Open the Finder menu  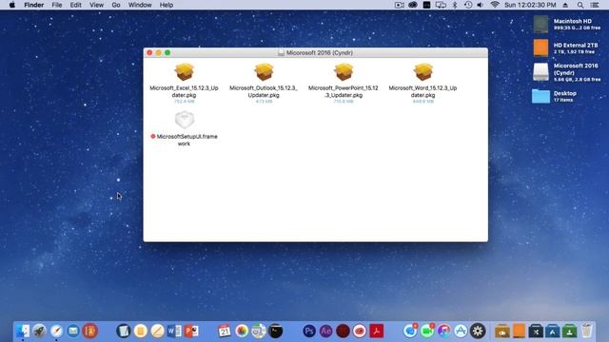point(34,5)
